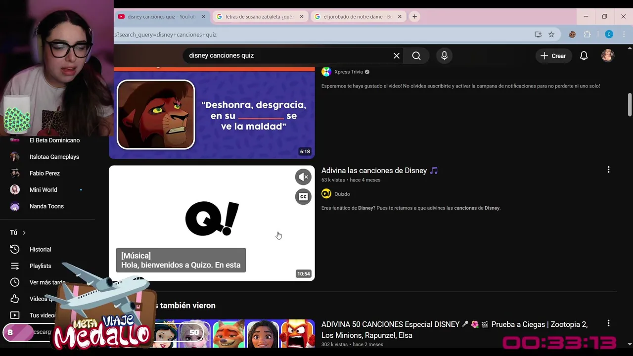Clear the YouTube search box text

point(396,56)
